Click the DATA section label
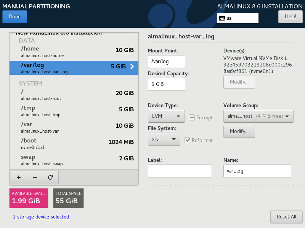The height and width of the screenshot is (228, 305). coord(27,41)
